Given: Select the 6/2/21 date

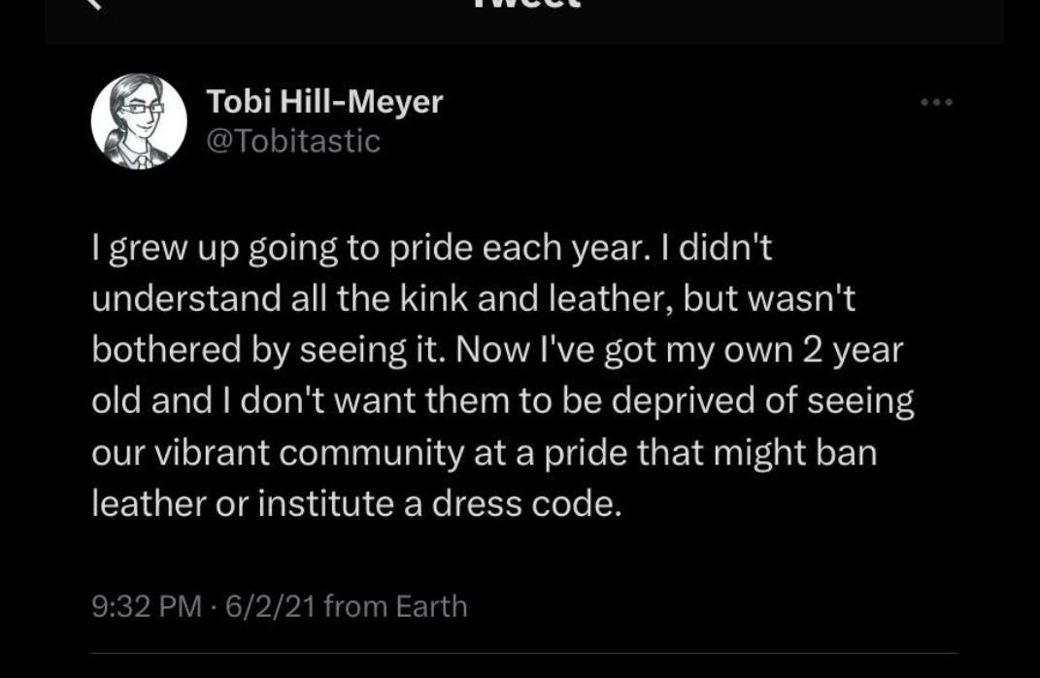Looking at the screenshot, I should pos(270,606).
